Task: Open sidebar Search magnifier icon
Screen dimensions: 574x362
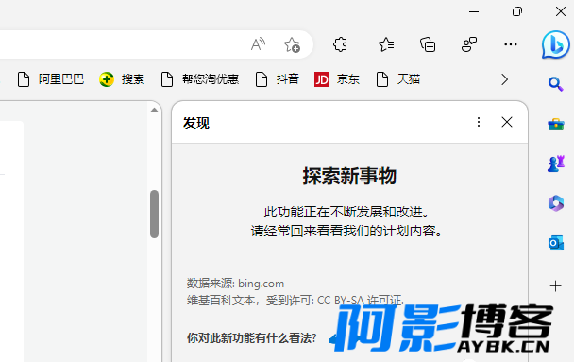Action: (556, 84)
